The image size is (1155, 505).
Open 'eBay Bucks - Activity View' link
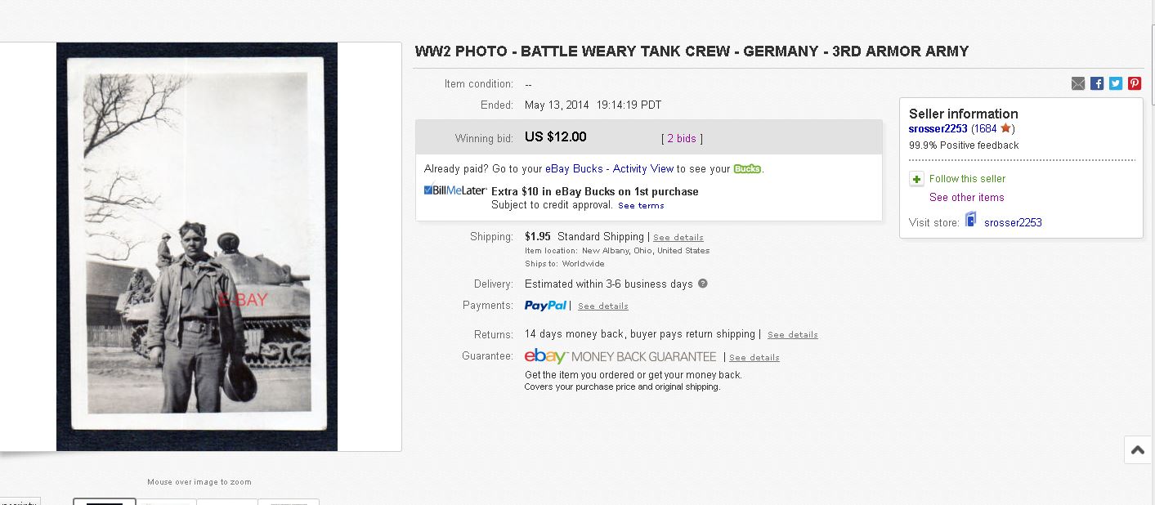pos(609,169)
